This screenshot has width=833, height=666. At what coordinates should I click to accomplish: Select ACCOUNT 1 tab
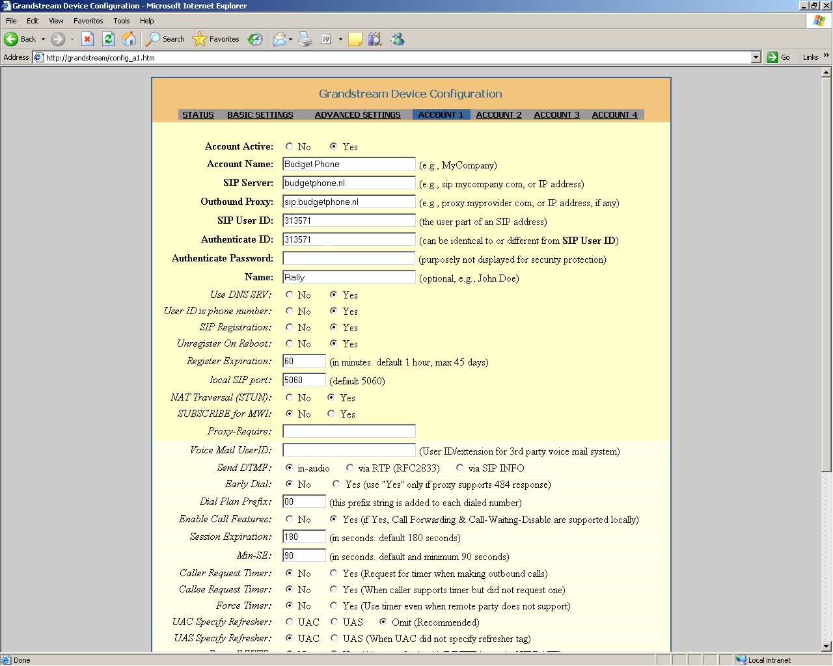pos(441,114)
